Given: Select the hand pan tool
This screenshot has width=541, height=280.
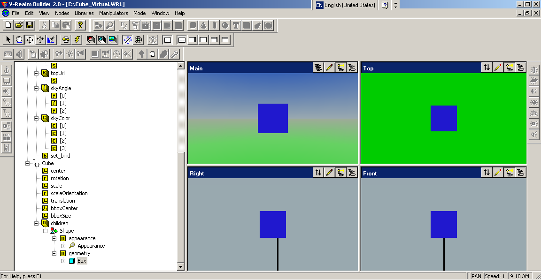Looking at the screenshot, I should (19, 40).
